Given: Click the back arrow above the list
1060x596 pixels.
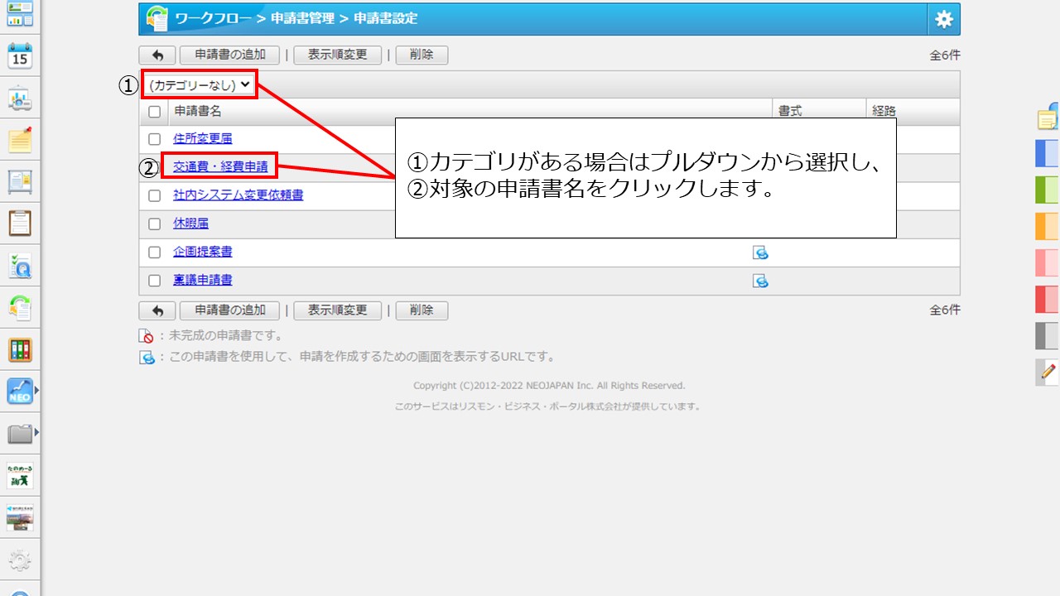Looking at the screenshot, I should pos(157,55).
